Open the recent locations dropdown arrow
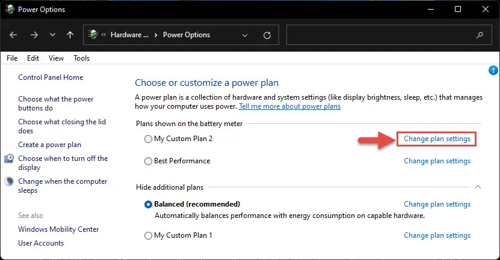500x260 pixels. pos(52,35)
